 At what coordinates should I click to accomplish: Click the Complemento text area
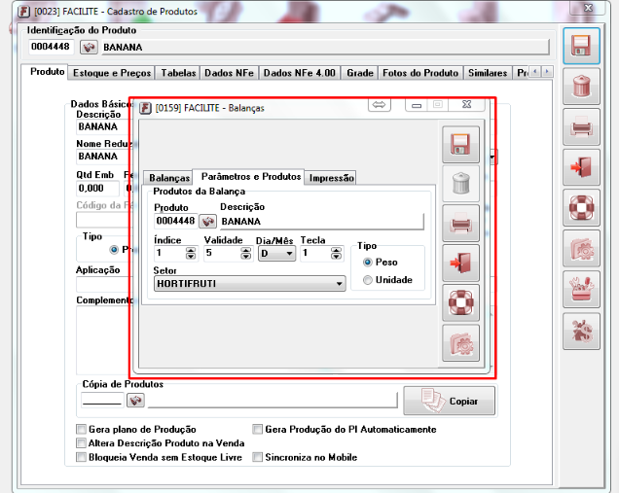point(103,339)
